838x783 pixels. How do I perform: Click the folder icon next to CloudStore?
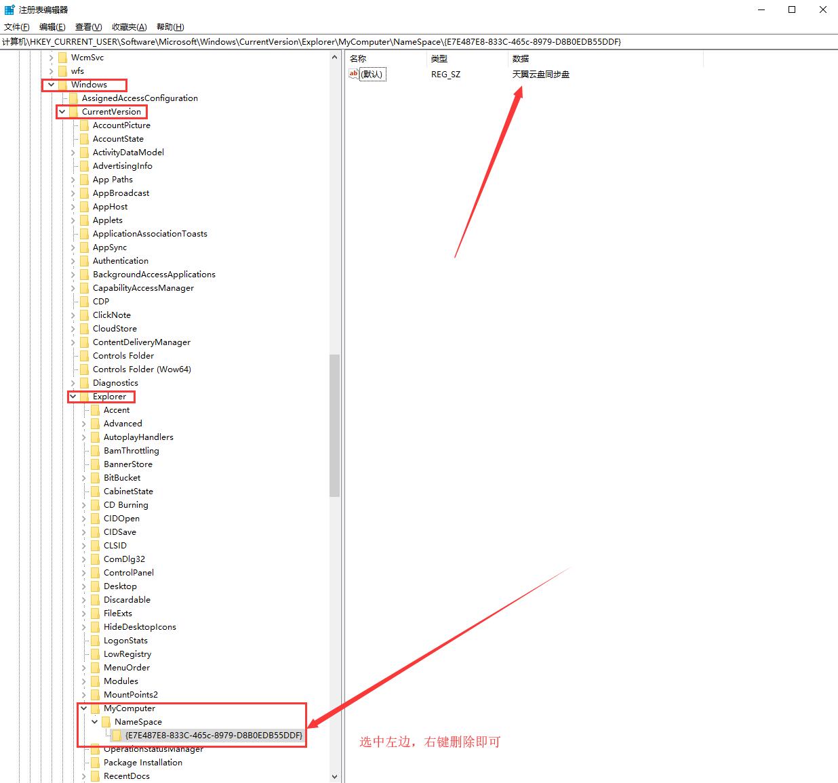coord(84,329)
